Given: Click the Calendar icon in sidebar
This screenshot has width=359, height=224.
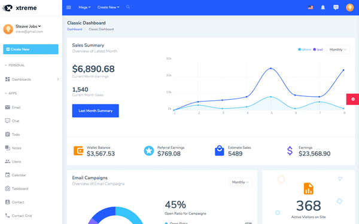Looking at the screenshot, I should pos(8,175).
